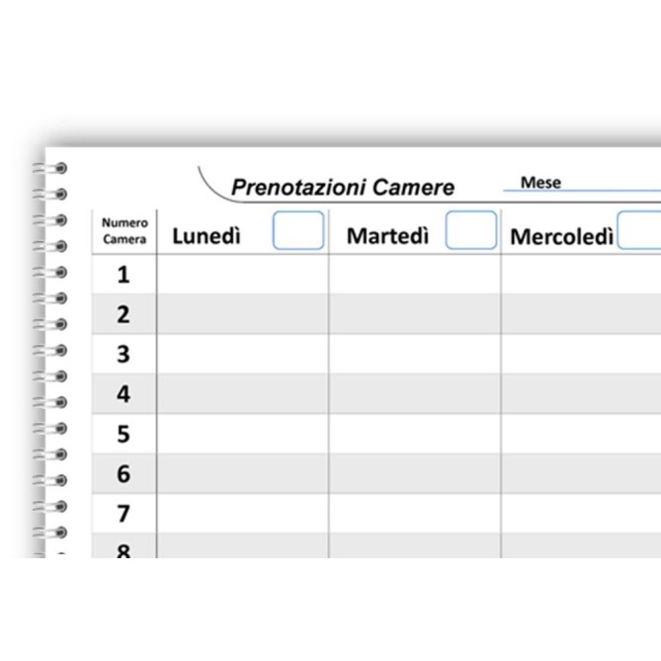Click the Prenotazioni Camere title

click(343, 187)
